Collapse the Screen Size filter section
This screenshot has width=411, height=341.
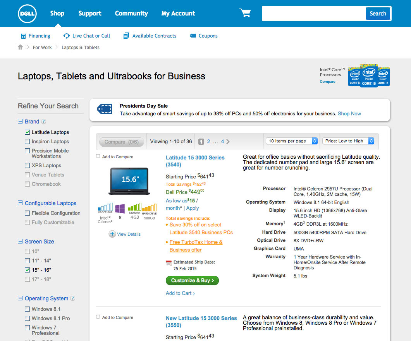coord(20,242)
